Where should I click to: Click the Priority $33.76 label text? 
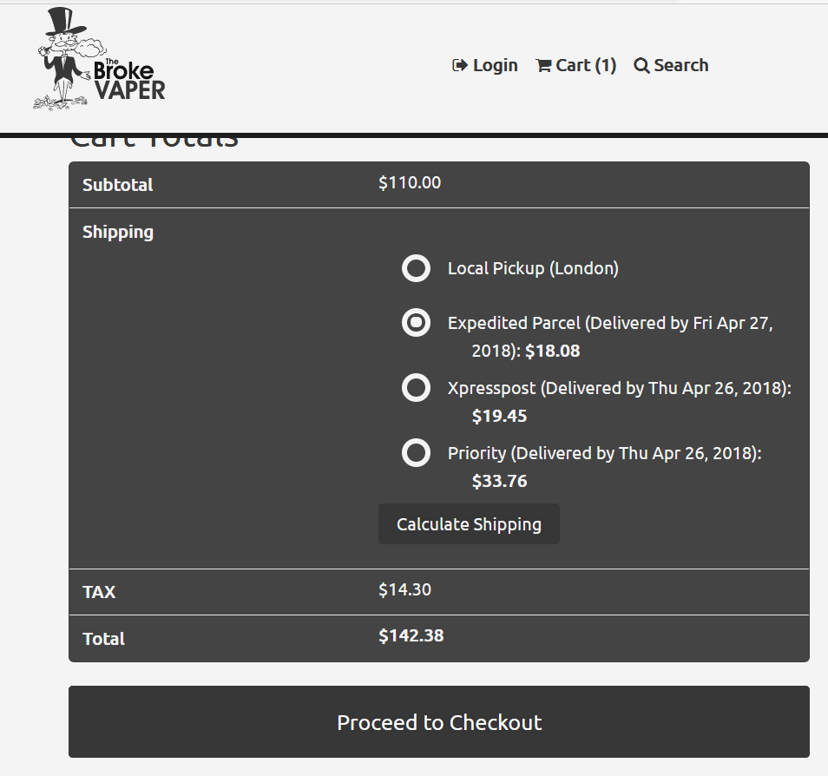pyautogui.click(x=605, y=466)
